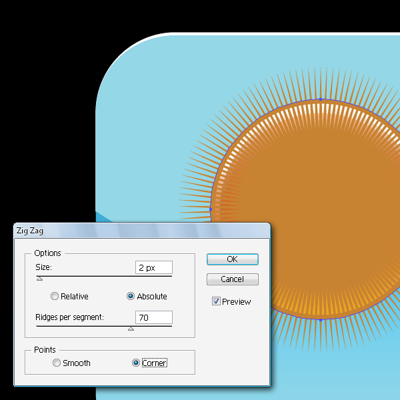The image size is (400, 400).
Task: Select the Absolute radio button
Action: 131,296
